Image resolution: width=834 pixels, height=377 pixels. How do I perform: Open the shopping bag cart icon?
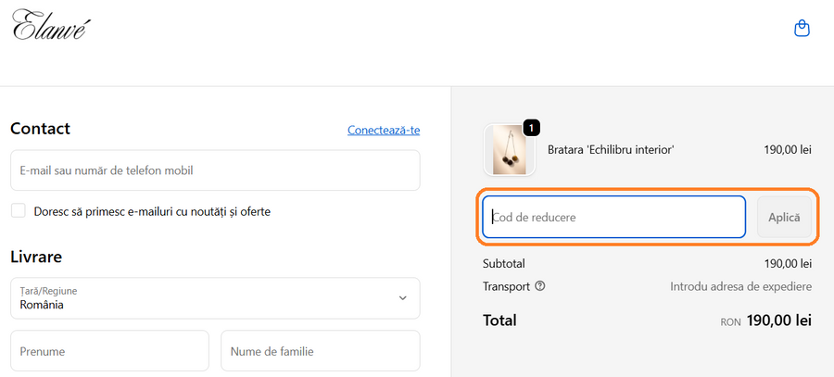(802, 29)
